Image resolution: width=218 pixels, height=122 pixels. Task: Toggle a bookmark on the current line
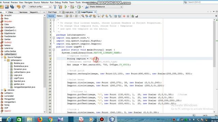point(110,16)
